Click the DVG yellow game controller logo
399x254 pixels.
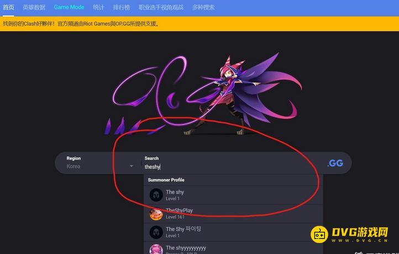click(x=319, y=234)
